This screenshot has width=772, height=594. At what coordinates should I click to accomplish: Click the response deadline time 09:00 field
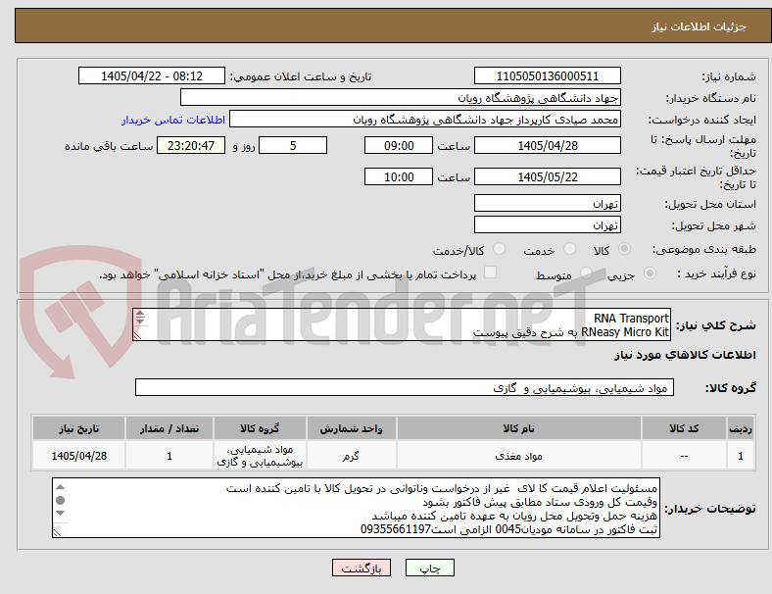pos(399,146)
